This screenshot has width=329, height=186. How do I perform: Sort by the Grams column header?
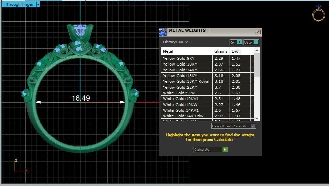click(221, 51)
